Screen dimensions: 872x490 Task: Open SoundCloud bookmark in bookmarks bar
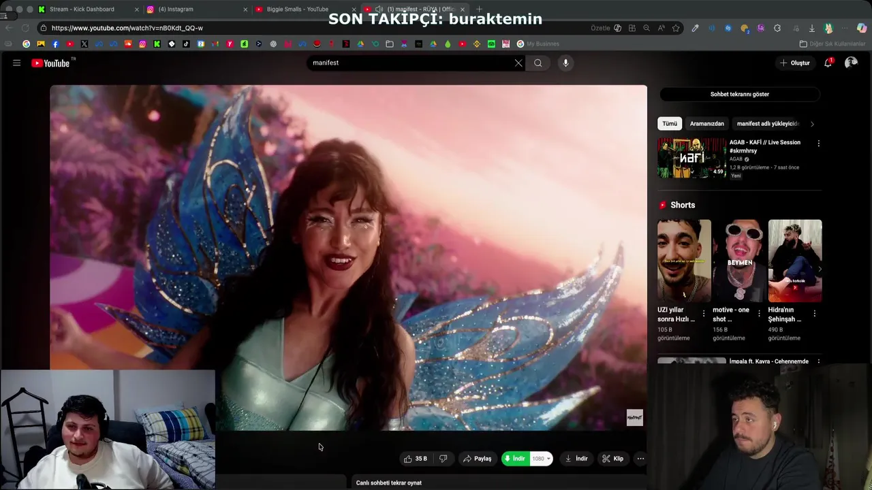coord(128,44)
